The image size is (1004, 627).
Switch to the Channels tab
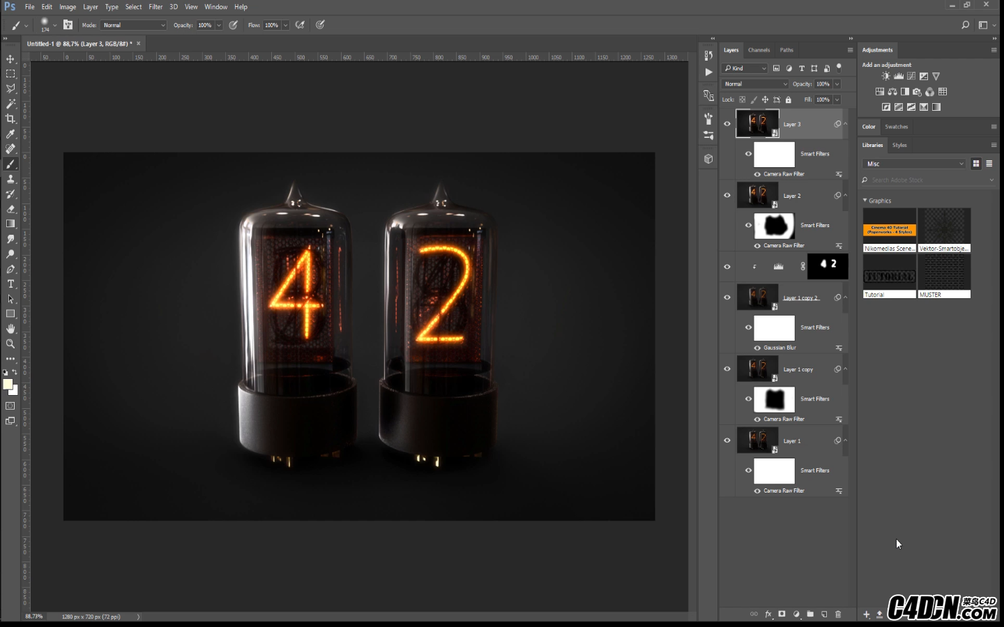759,50
